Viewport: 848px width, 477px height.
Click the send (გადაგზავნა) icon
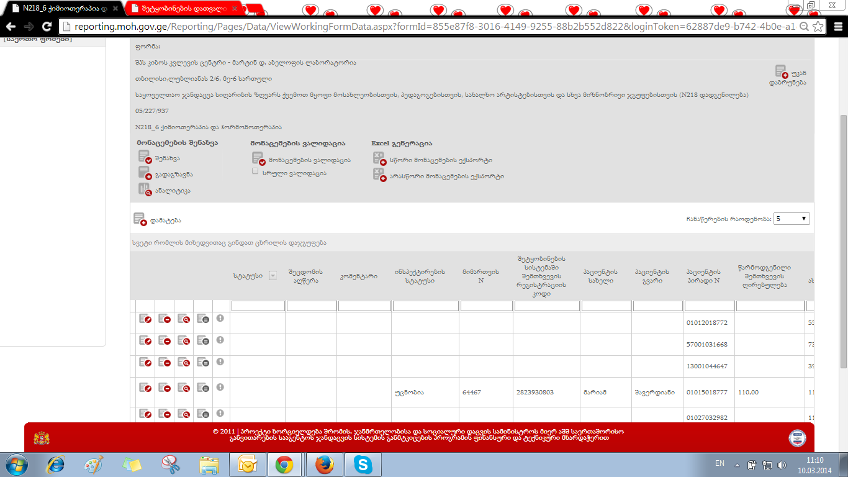pyautogui.click(x=145, y=174)
